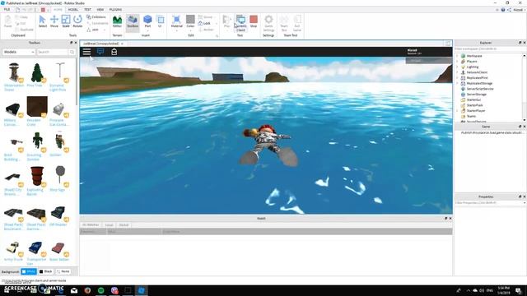527x296 pixels.
Task: Select StarterGui in Explorer
Action: click(473, 99)
